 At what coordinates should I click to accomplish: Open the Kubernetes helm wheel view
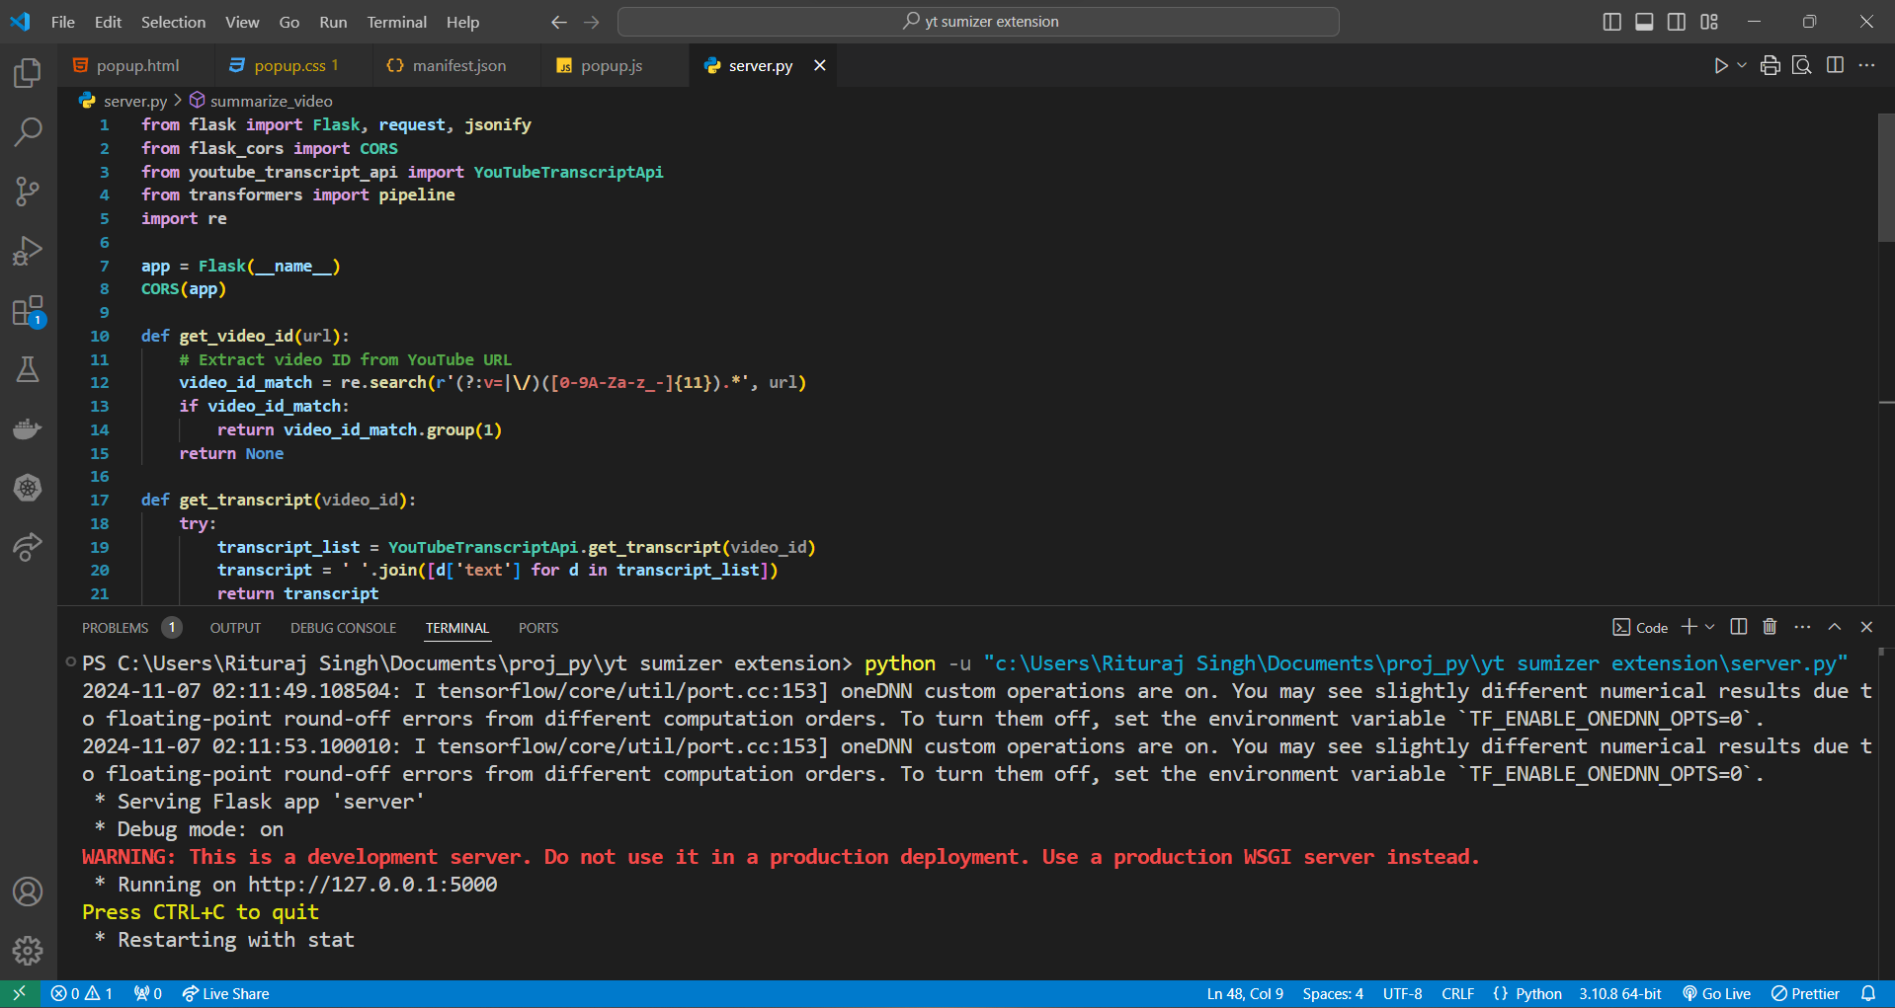pos(28,488)
